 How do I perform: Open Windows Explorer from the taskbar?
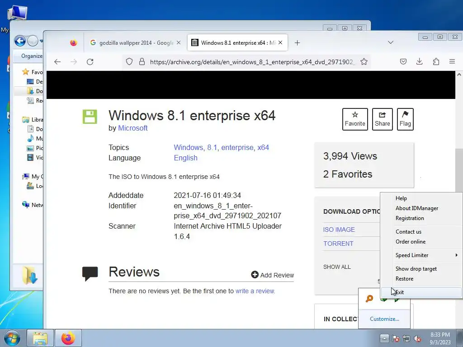pyautogui.click(x=40, y=338)
